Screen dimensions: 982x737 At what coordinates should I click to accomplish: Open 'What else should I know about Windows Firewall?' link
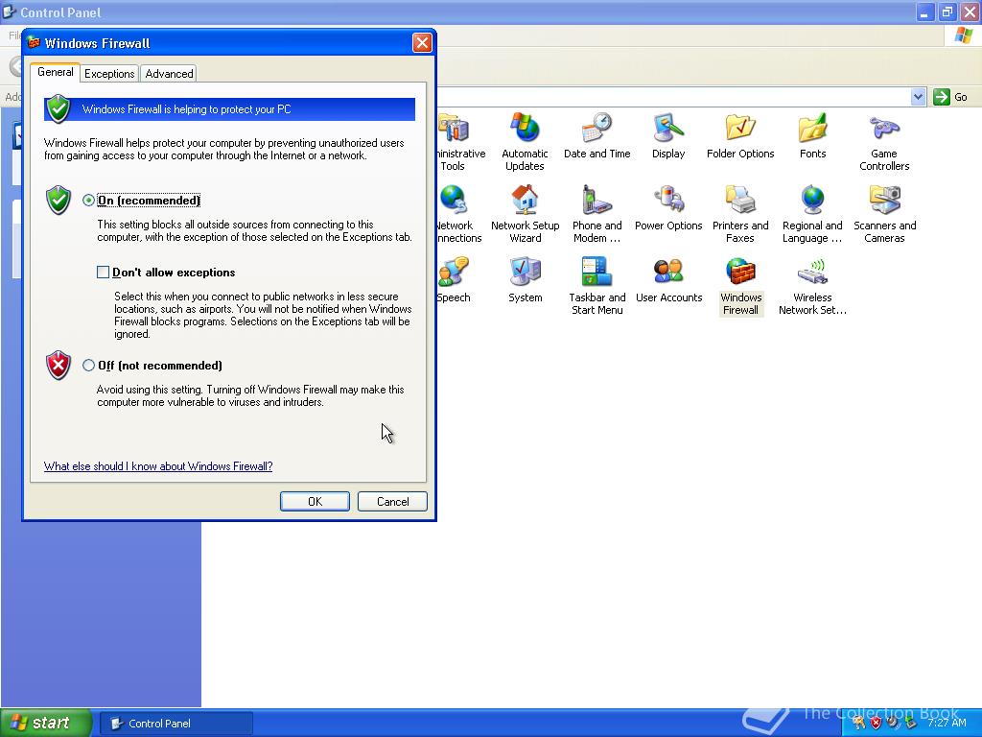point(158,466)
